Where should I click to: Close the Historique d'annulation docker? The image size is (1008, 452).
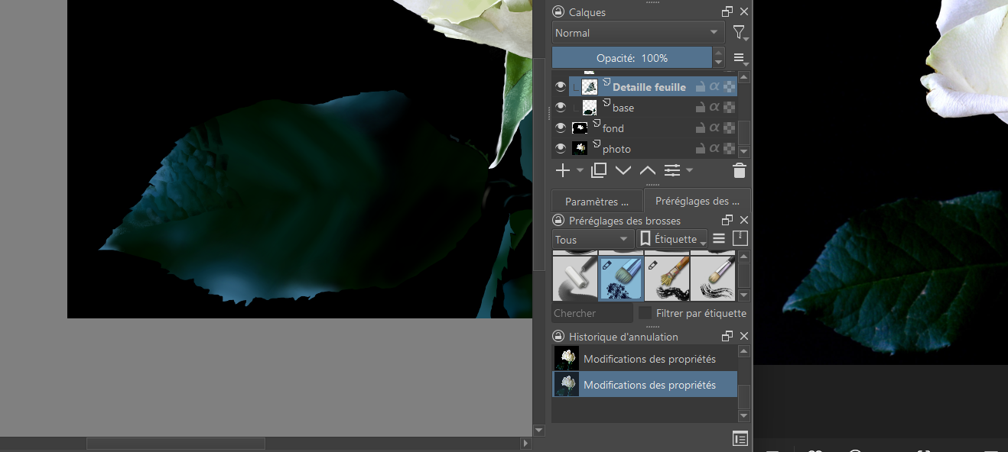click(x=744, y=337)
